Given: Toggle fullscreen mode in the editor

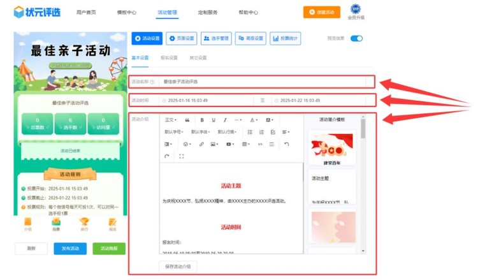Looking at the screenshot, I should pyautogui.click(x=182, y=156).
